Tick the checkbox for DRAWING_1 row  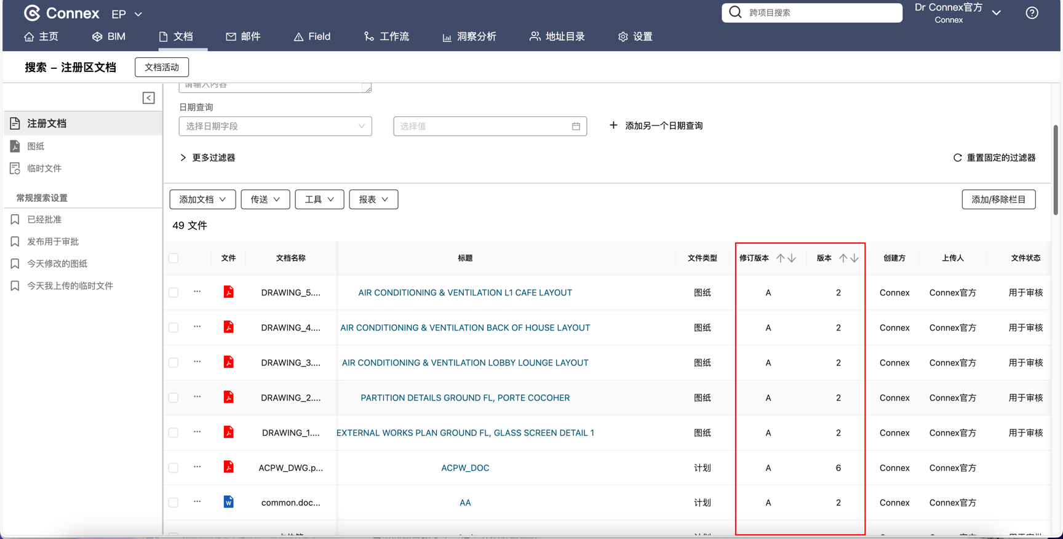coord(173,433)
